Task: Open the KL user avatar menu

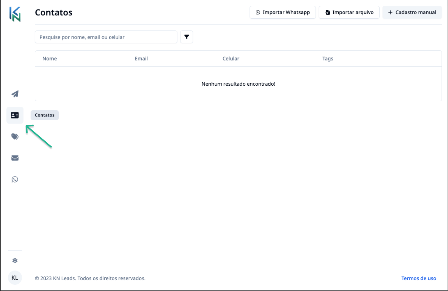Action: click(15, 278)
